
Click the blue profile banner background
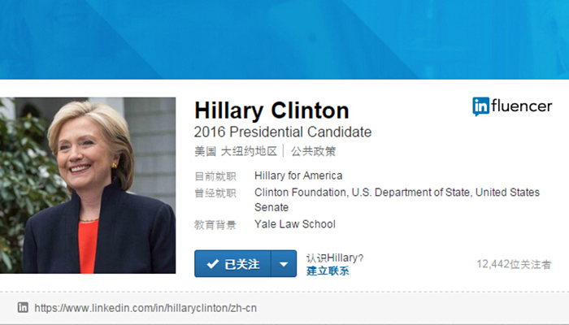coord(284,39)
